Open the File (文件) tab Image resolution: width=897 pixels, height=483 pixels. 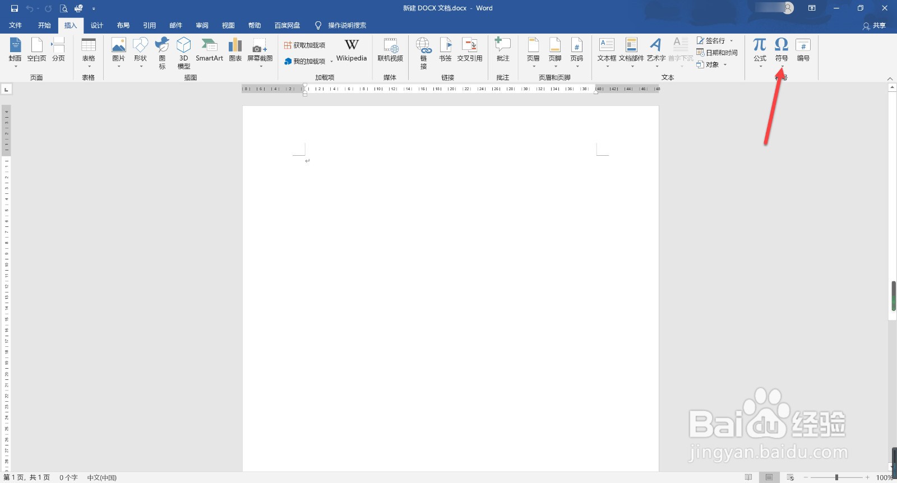(16, 25)
